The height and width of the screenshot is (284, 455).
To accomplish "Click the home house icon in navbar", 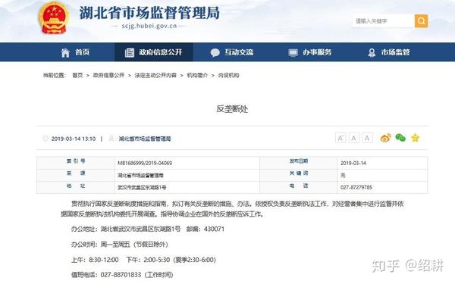I will pyautogui.click(x=65, y=52).
